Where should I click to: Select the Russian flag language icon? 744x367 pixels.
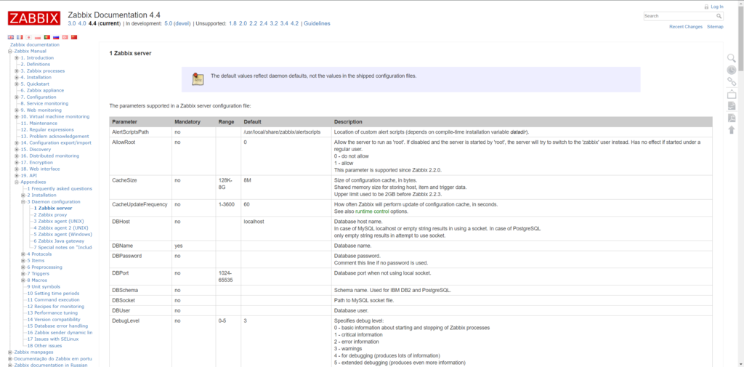tap(56, 37)
